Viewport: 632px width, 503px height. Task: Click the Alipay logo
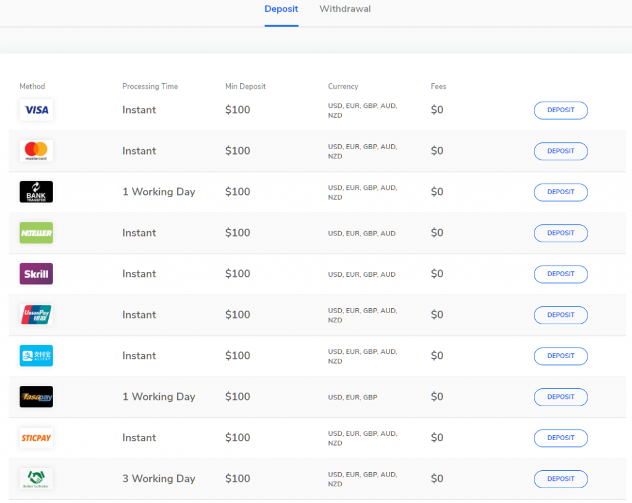click(36, 356)
